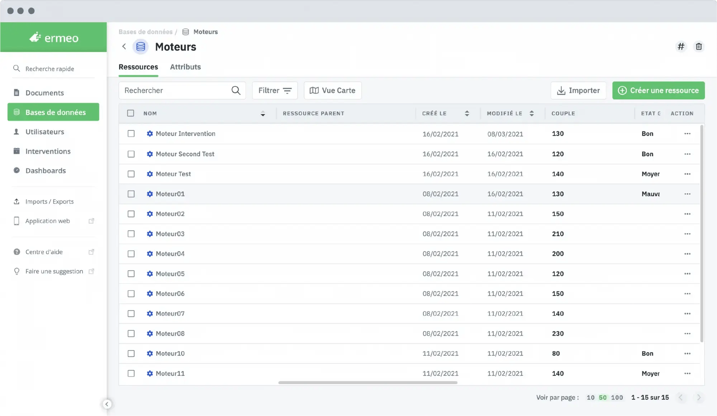
Task: Go back using the left arrow beside Moteurs
Action: [124, 47]
